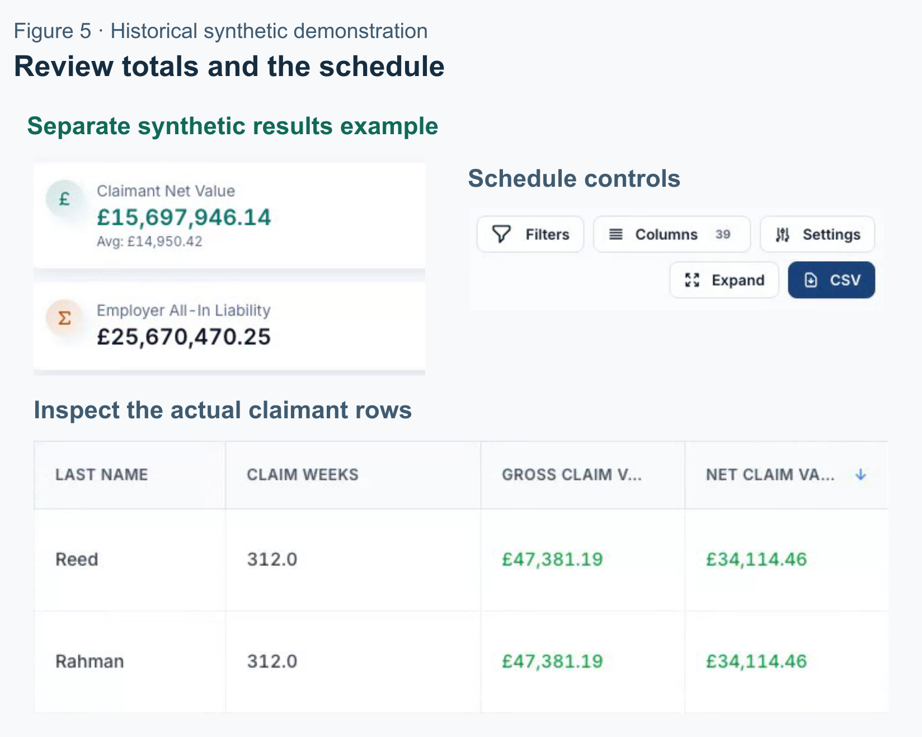Click the Employer All-In Liability label

[184, 310]
